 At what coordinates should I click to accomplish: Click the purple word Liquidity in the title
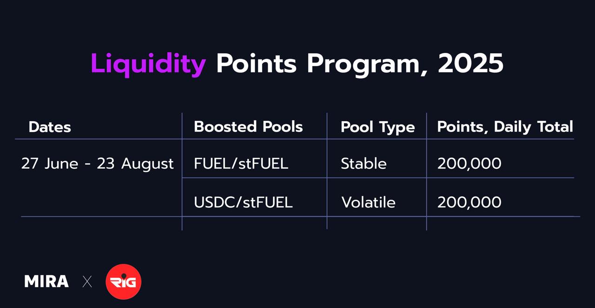click(148, 64)
